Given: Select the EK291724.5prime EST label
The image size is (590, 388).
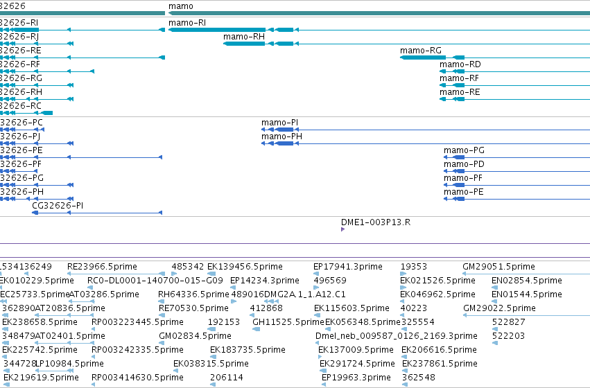Looking at the screenshot, I should click(358, 364).
